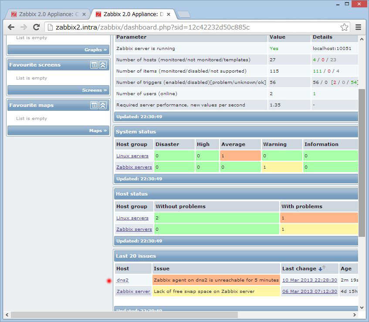Sort issues by Last change arrow
Screen dimensions: 369x322
(x=322, y=268)
